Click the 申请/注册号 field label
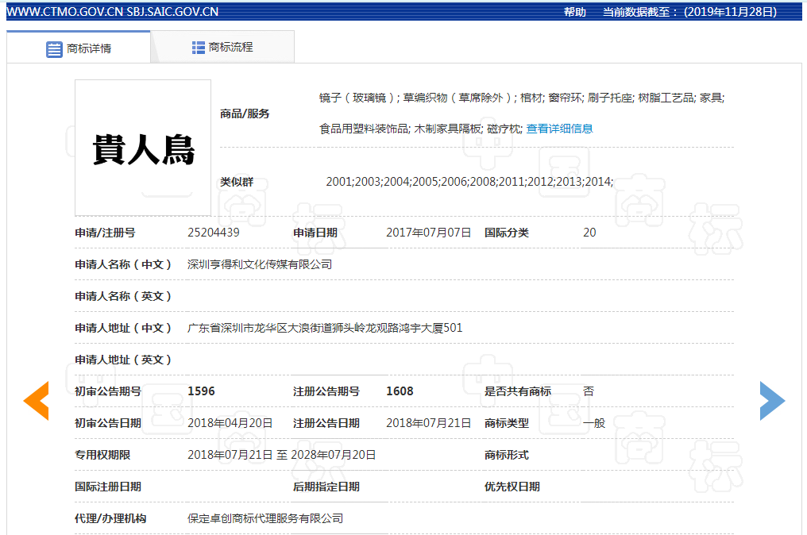The width and height of the screenshot is (807, 535). (x=105, y=233)
